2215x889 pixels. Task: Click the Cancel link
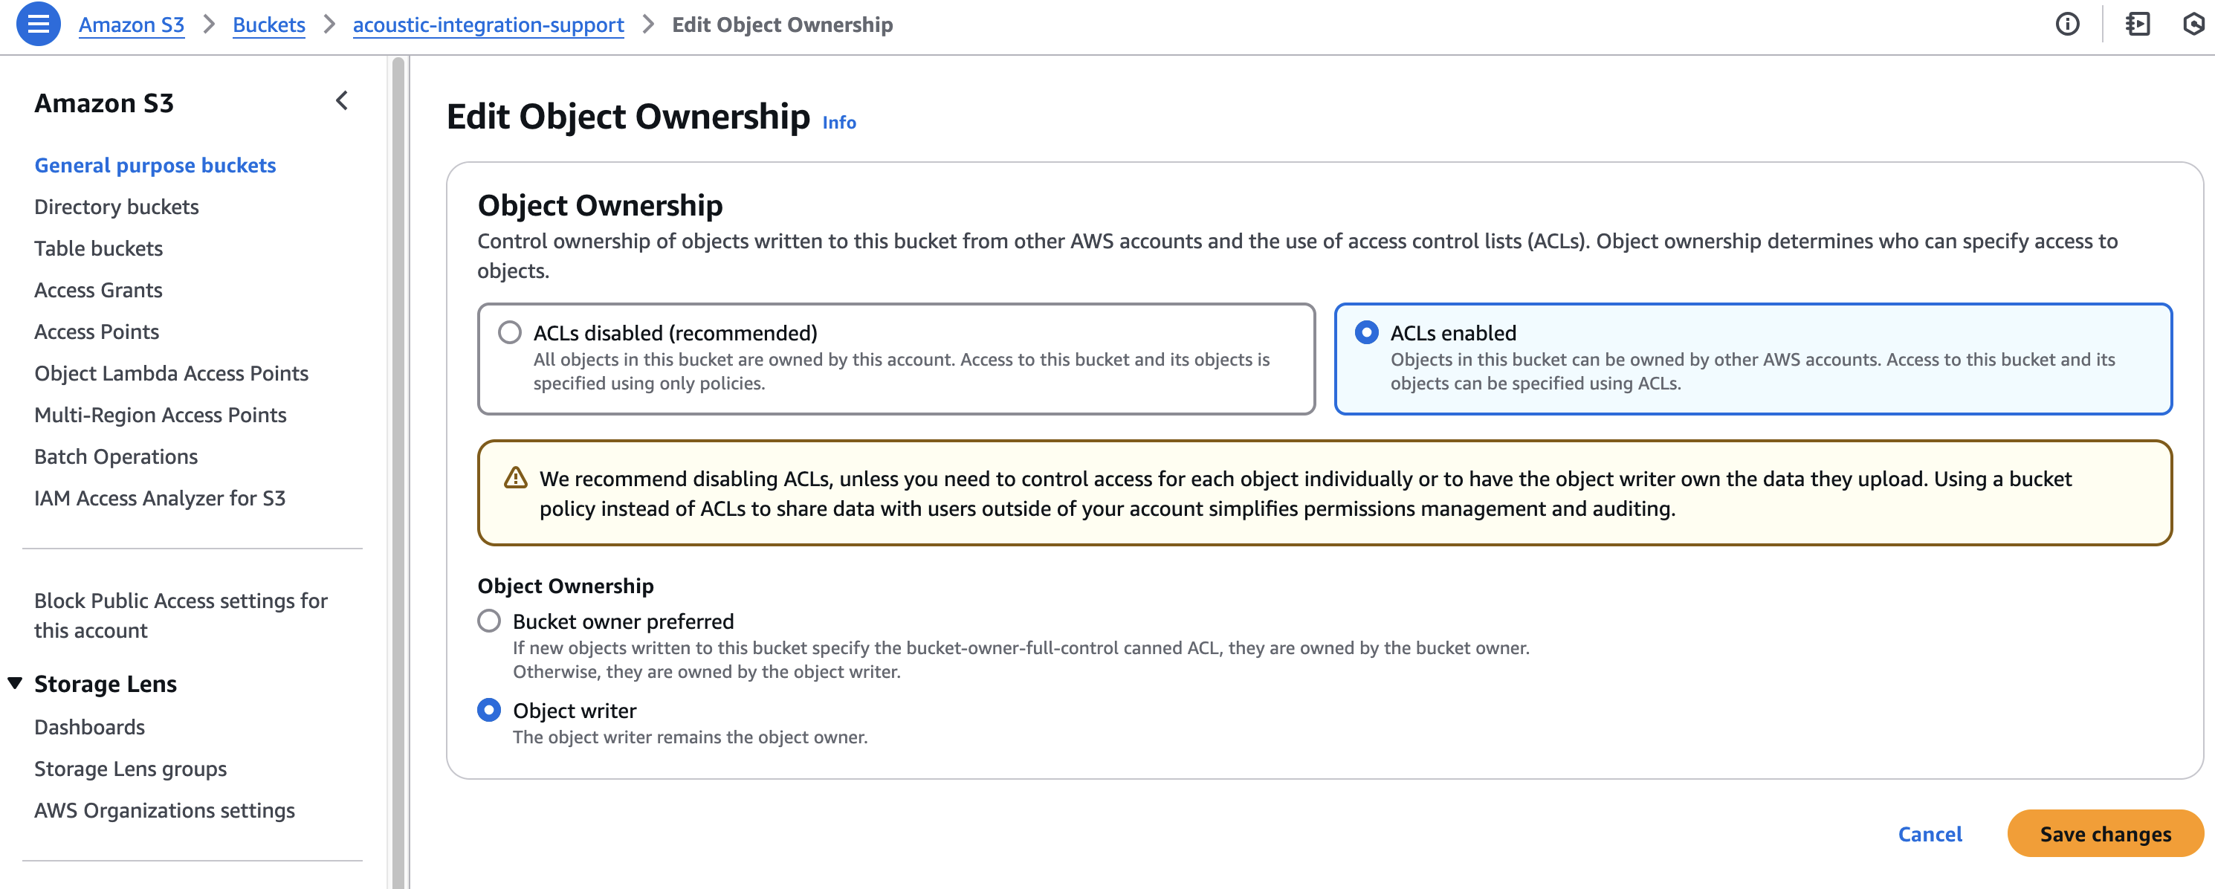[1930, 834]
